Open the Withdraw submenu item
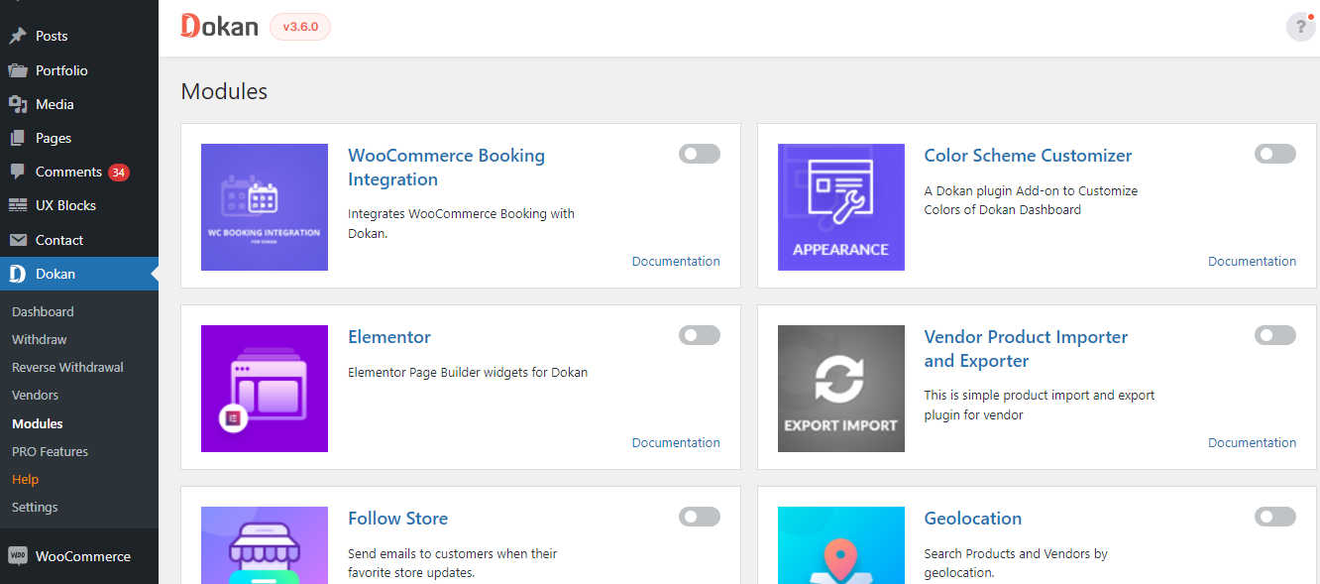This screenshot has height=584, width=1320. pyautogui.click(x=40, y=339)
